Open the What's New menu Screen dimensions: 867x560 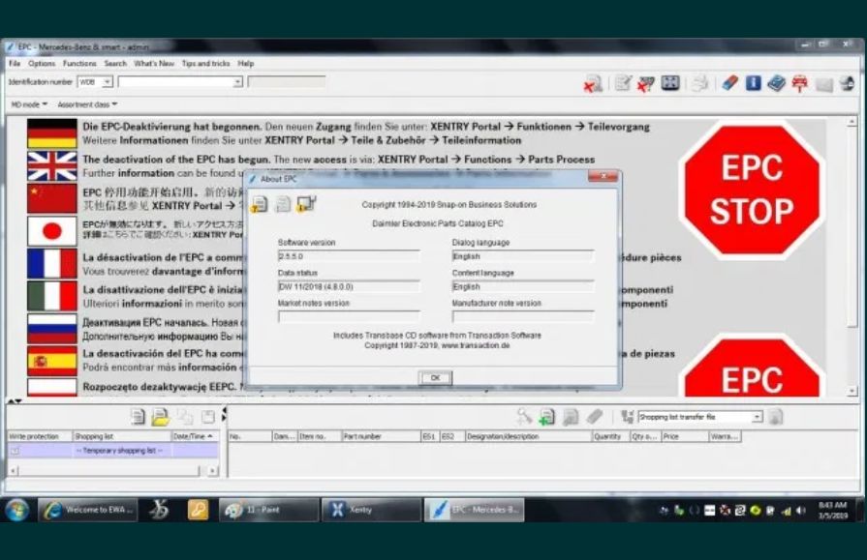click(154, 64)
